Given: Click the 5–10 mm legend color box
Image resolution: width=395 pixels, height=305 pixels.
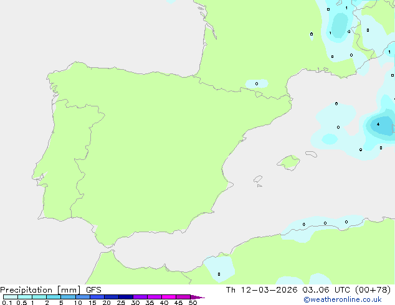Looking at the screenshot, I should point(68,297).
